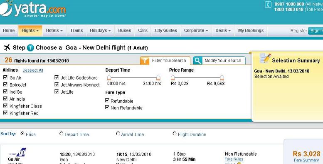The height and width of the screenshot is (164, 323).
Task: Click the Sign In button
Action: [316, 31]
